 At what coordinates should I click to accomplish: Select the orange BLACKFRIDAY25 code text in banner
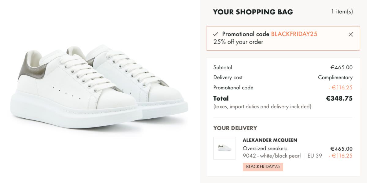click(294, 34)
